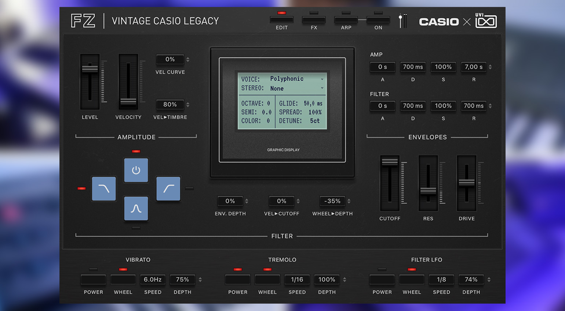
Task: Toggle the Vibrato power switch
Action: click(x=93, y=280)
